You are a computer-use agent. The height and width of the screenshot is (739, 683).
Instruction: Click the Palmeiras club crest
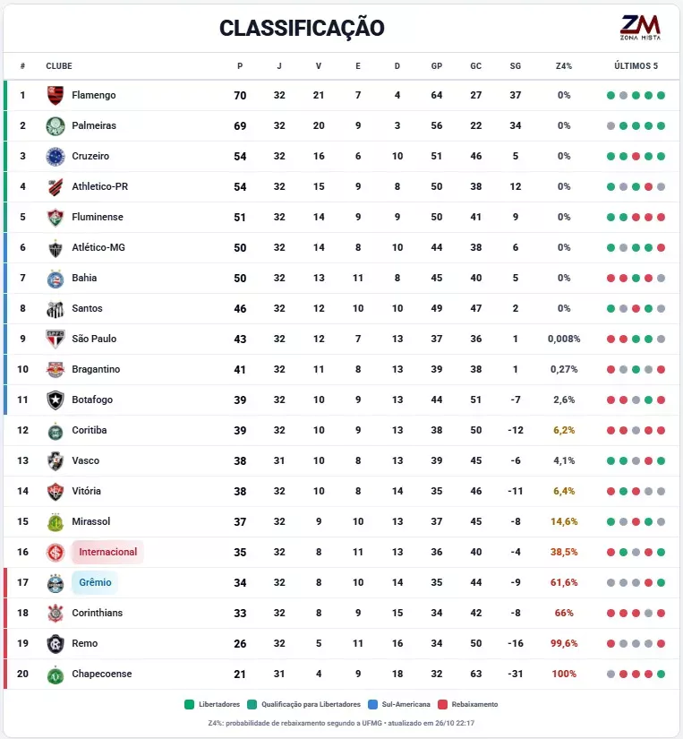pyautogui.click(x=55, y=125)
